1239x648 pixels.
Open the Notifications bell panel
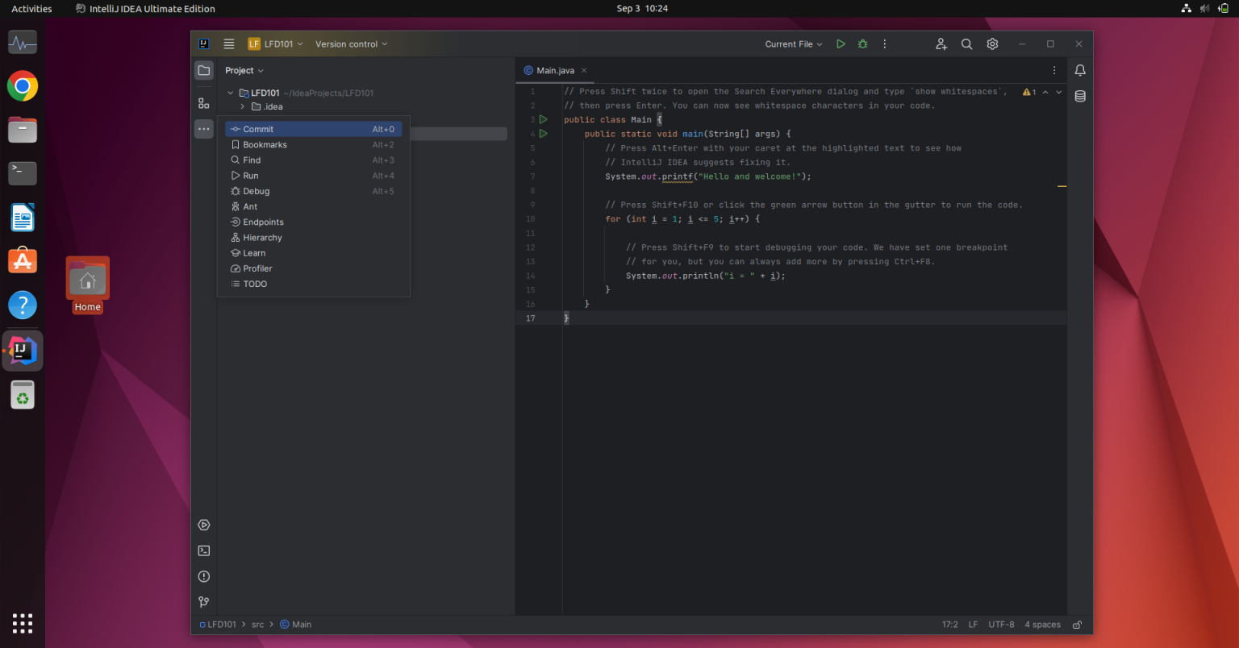coord(1080,70)
